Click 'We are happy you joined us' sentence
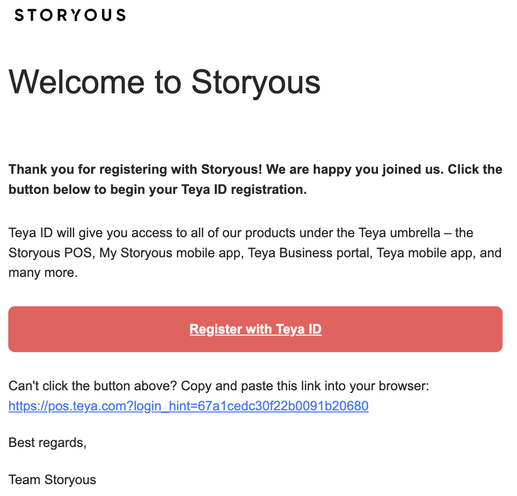Viewport: 517px width, 496px height. [x=353, y=169]
